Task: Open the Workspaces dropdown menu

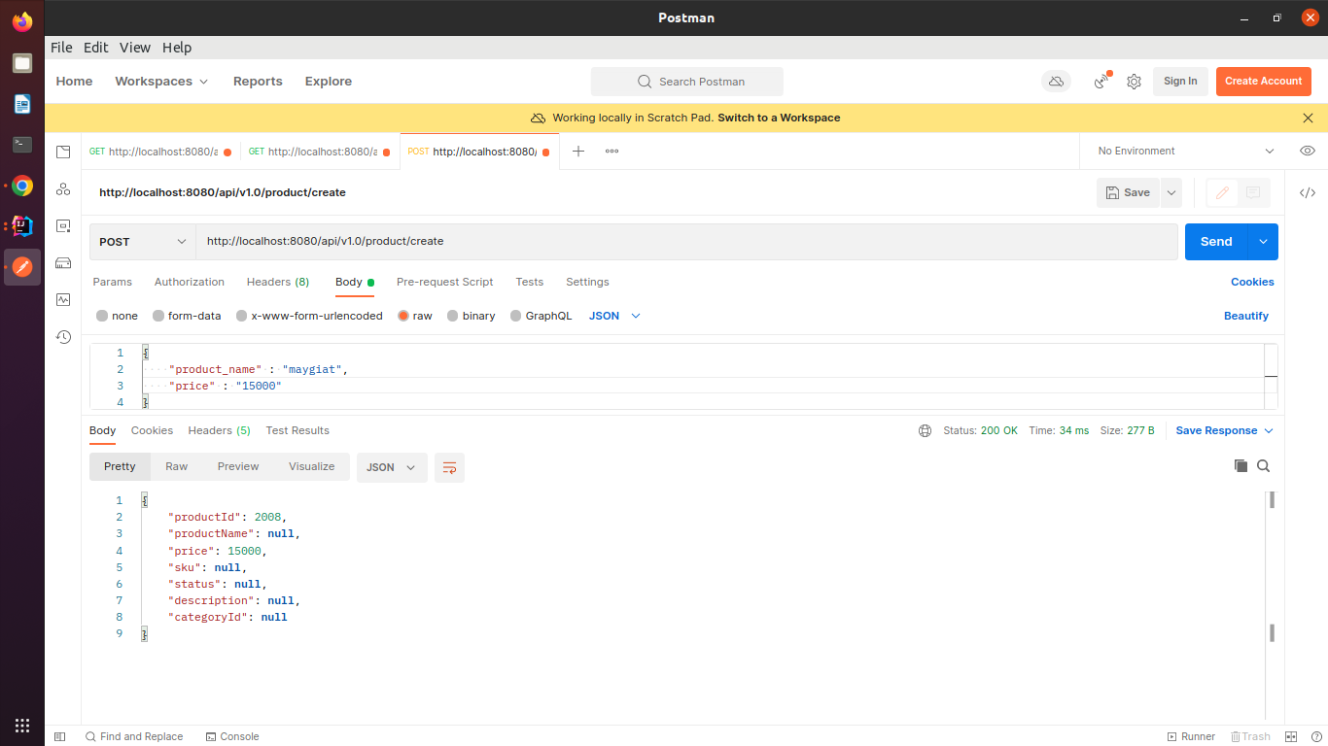Action: (161, 82)
